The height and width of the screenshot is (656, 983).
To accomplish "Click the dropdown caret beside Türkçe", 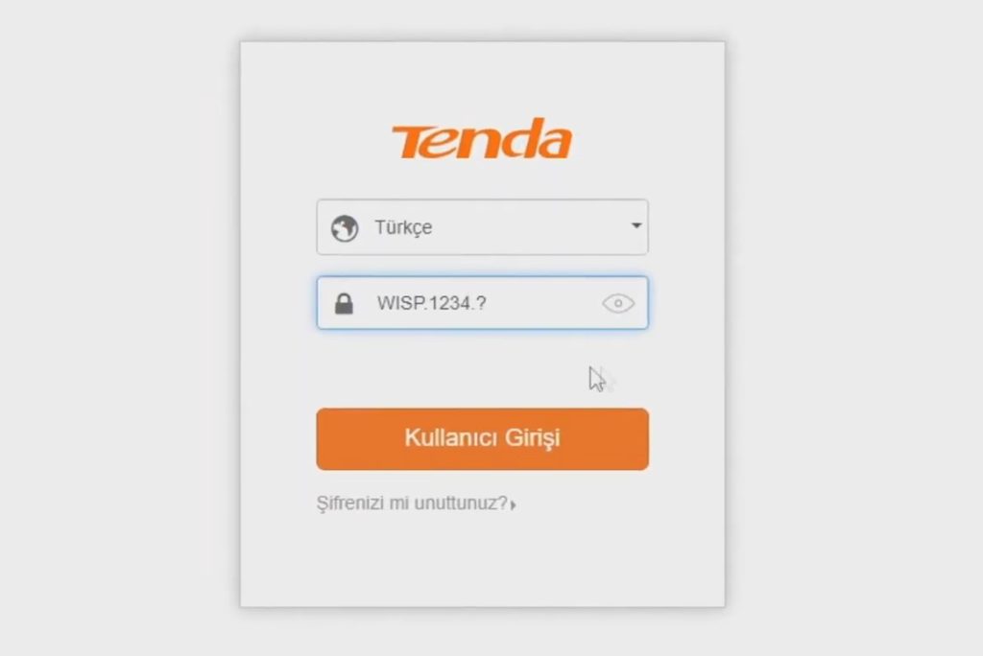I will coord(635,225).
